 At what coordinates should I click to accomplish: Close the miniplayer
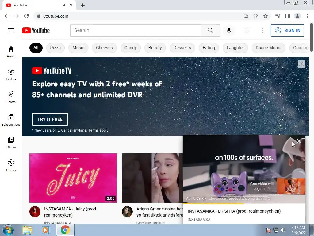pyautogui.click(x=299, y=141)
